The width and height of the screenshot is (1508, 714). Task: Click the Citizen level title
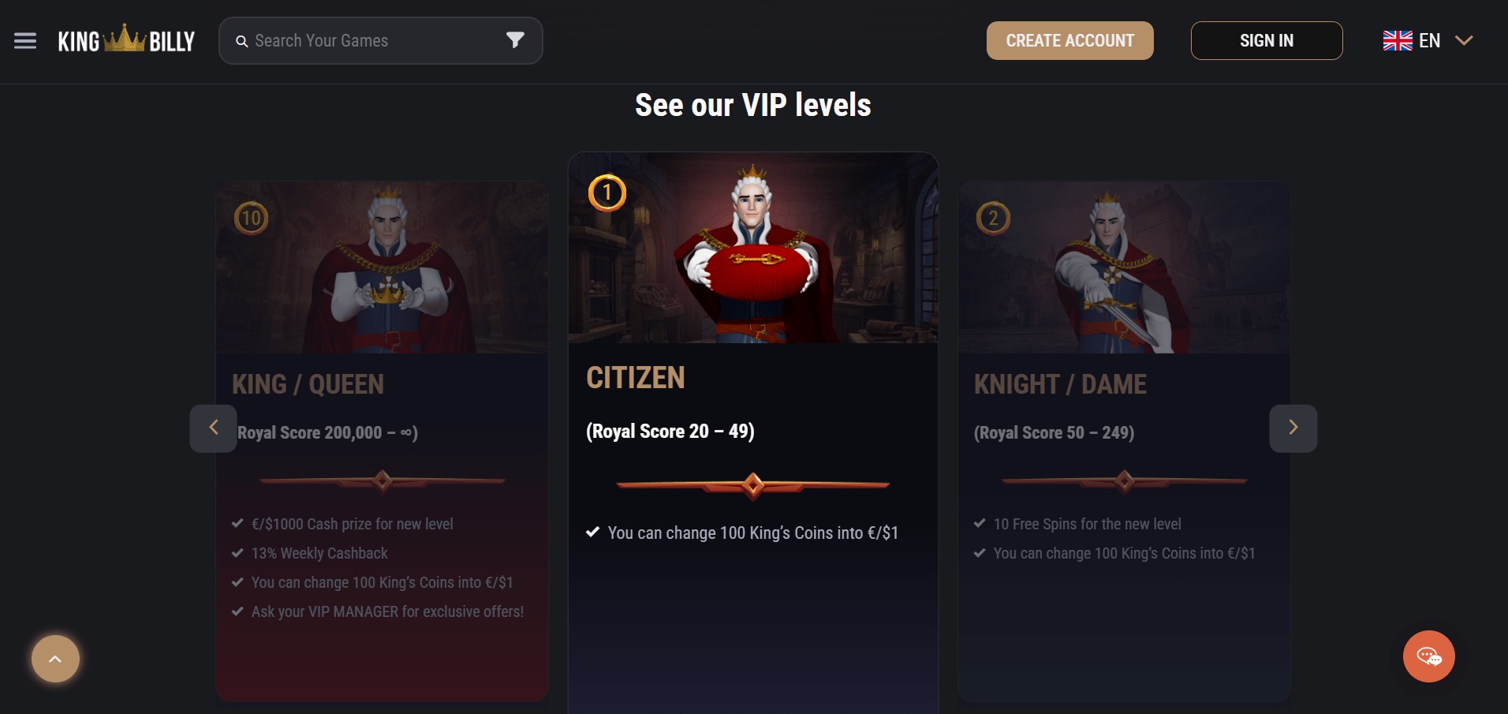tap(636, 378)
